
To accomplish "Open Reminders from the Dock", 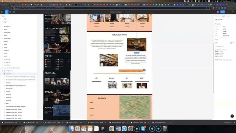I will coord(96,129).
